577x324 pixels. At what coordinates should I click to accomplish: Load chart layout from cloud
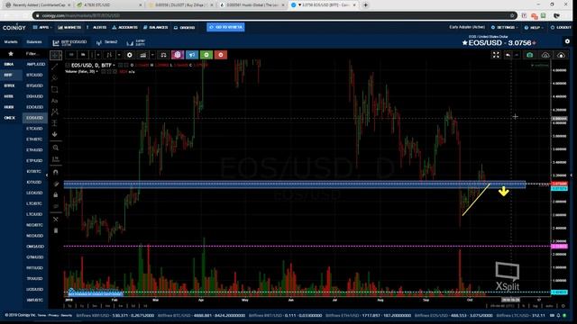point(545,55)
